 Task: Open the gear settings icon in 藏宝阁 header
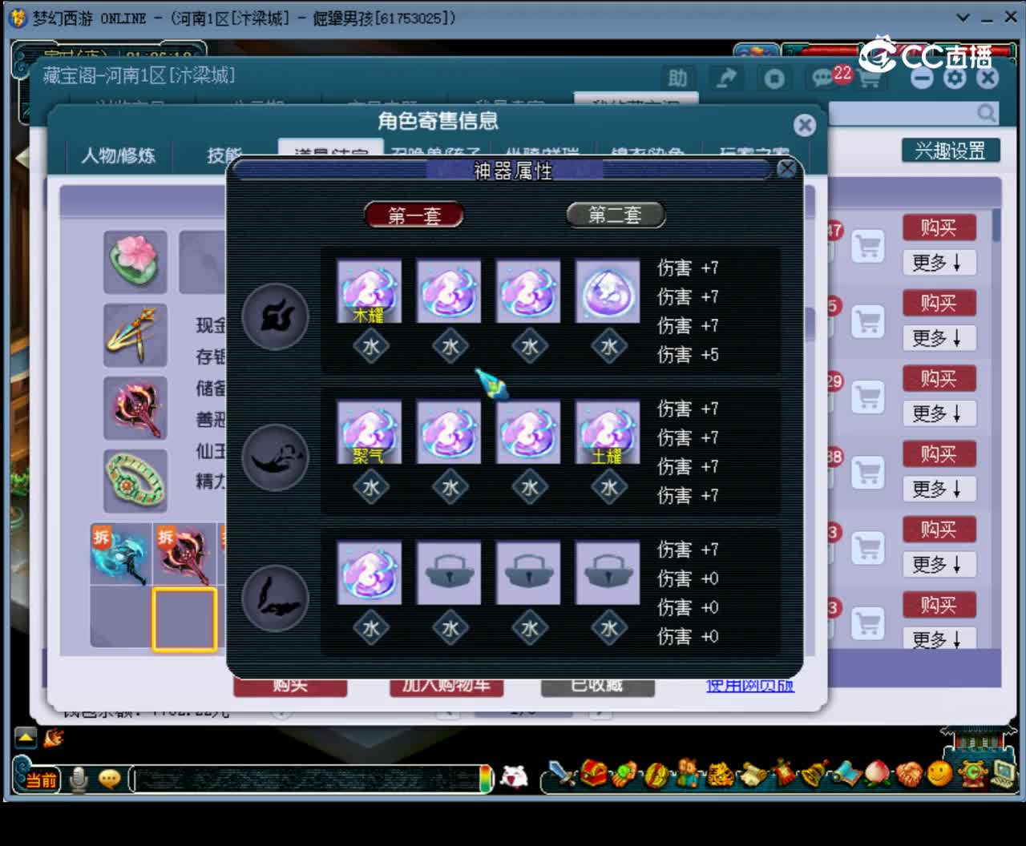tap(955, 78)
